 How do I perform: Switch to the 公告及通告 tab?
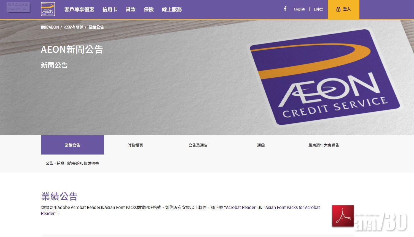coord(198,145)
